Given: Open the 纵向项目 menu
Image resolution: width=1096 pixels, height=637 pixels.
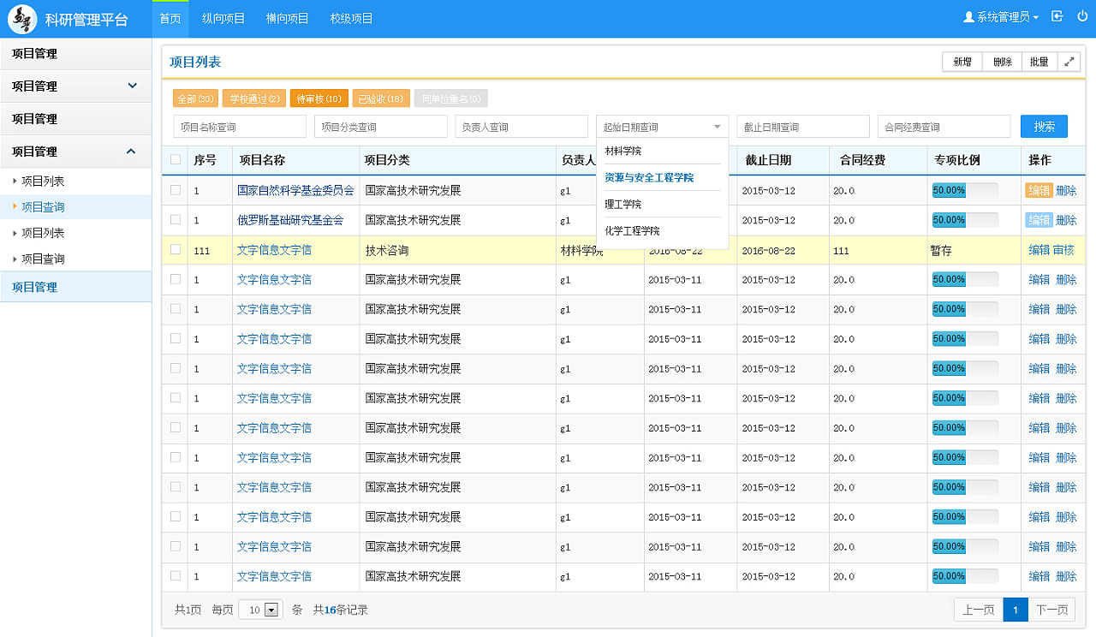Looking at the screenshot, I should [223, 17].
